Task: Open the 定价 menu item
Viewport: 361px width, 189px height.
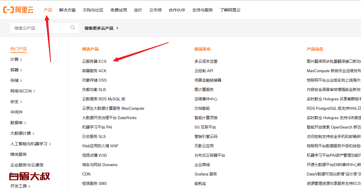Action: point(138,10)
